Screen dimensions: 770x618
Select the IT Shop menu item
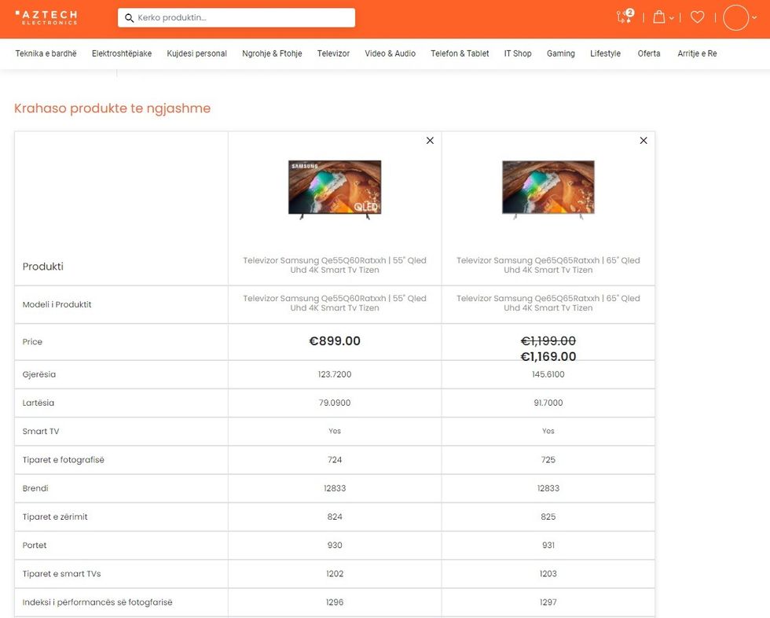[x=518, y=53]
